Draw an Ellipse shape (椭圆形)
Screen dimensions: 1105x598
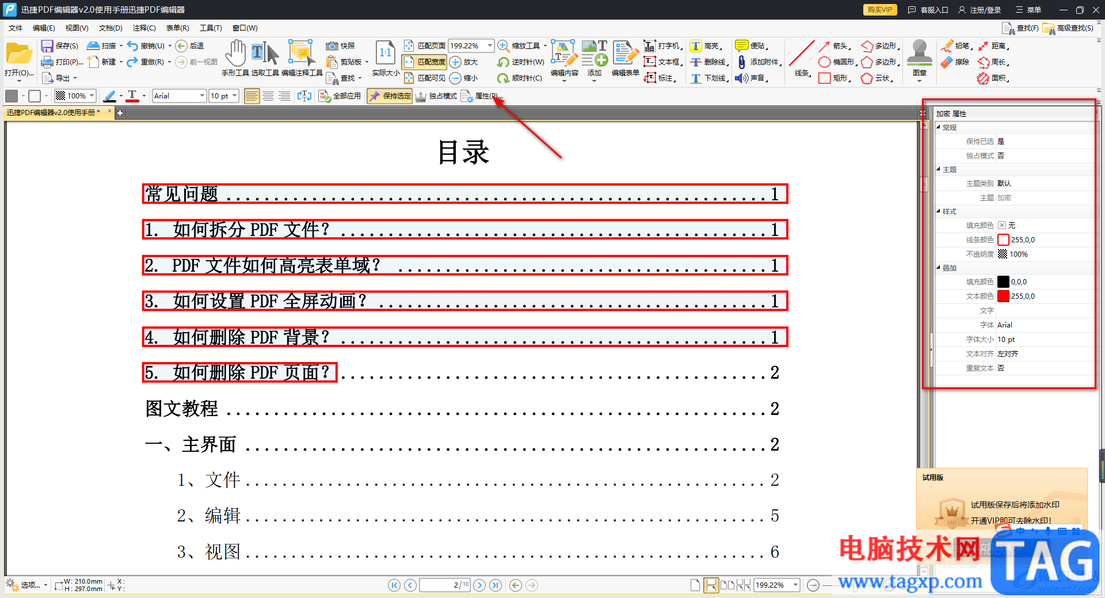838,62
